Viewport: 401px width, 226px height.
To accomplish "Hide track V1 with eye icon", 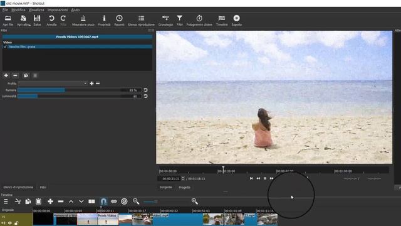I will (10, 223).
